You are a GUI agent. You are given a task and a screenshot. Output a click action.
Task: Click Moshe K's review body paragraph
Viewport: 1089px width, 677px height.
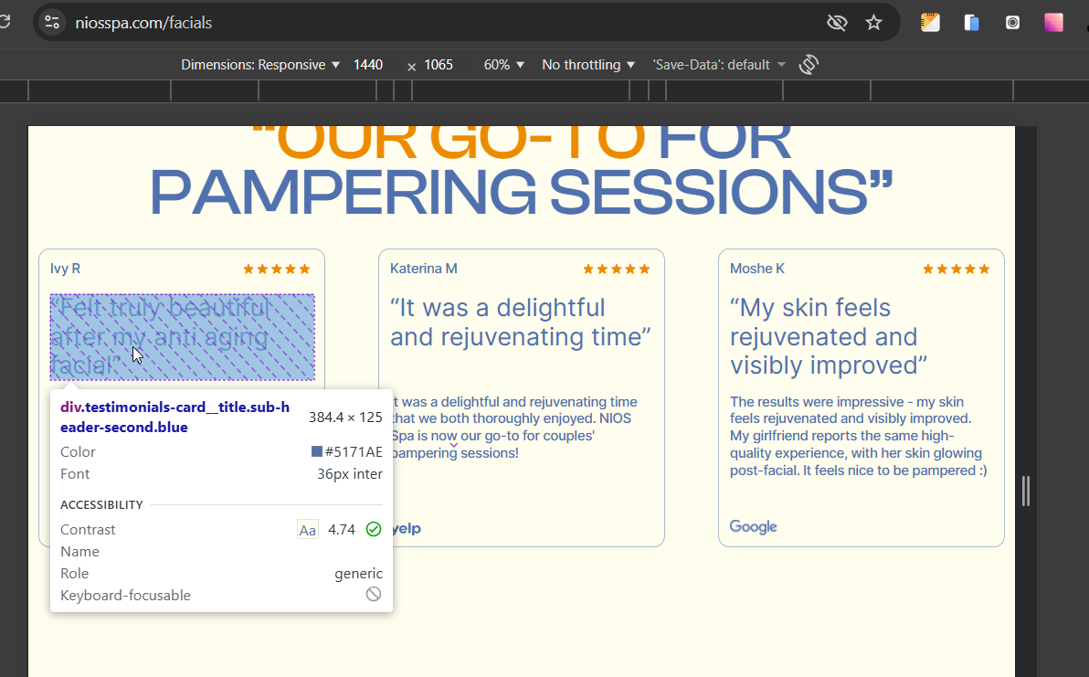[x=859, y=436]
